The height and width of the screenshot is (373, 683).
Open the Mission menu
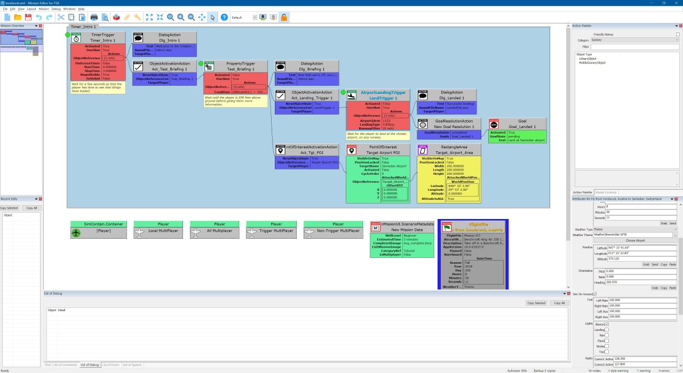[44, 9]
